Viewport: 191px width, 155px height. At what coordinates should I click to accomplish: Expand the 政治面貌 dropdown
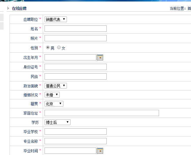click(56, 86)
